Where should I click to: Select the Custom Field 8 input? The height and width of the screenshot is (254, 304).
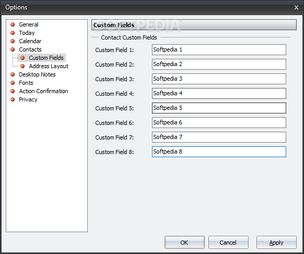click(219, 152)
